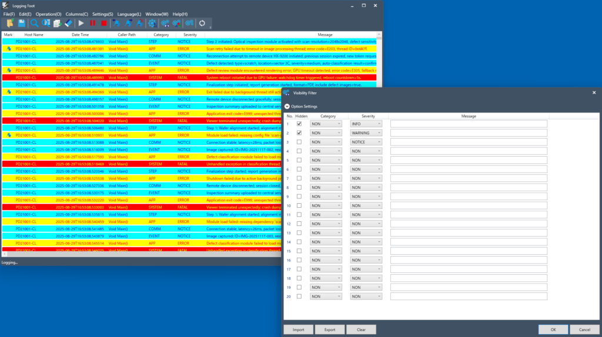The height and width of the screenshot is (337, 602).
Task: Stop logging with the red square icon
Action: click(x=104, y=23)
